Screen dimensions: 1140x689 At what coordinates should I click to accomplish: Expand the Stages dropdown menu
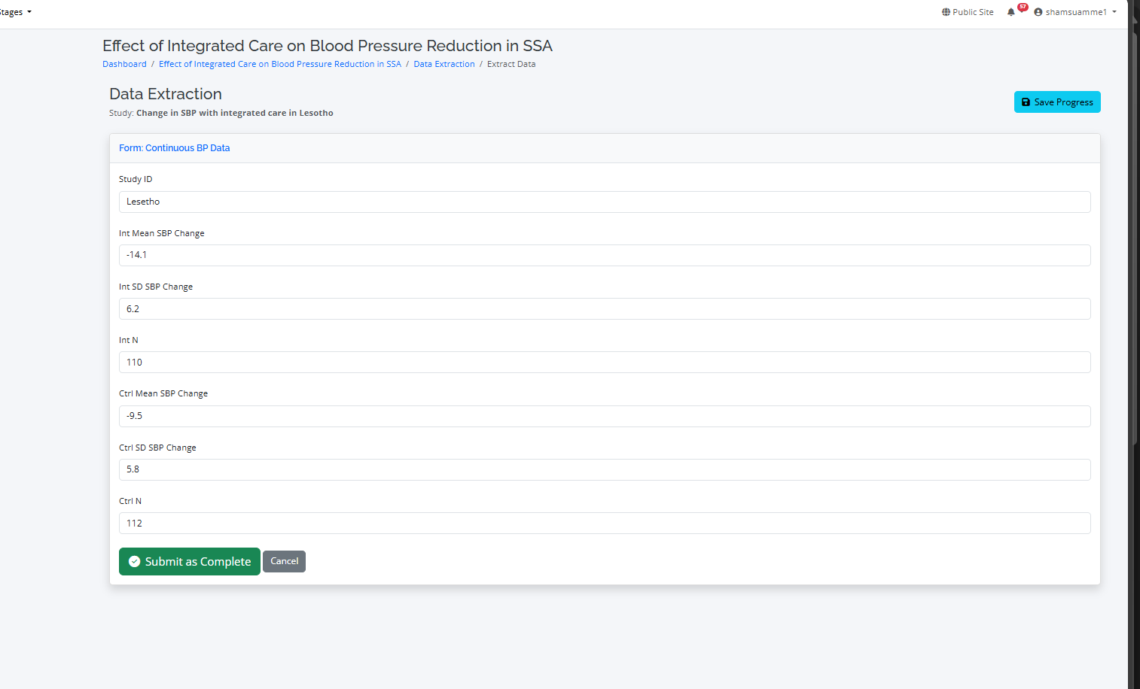pos(15,12)
